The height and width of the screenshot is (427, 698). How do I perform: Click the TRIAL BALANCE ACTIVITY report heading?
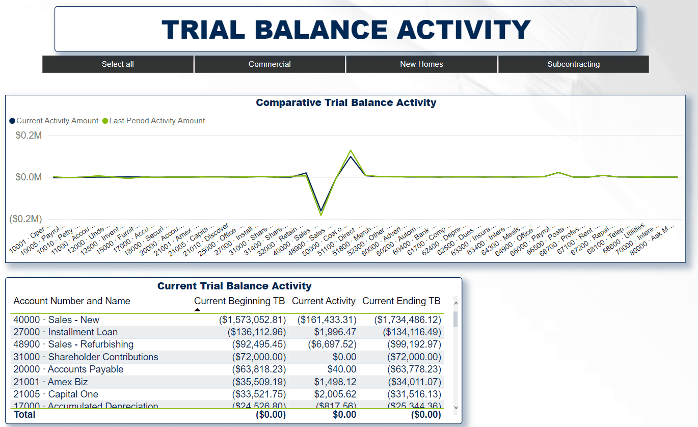click(x=346, y=30)
